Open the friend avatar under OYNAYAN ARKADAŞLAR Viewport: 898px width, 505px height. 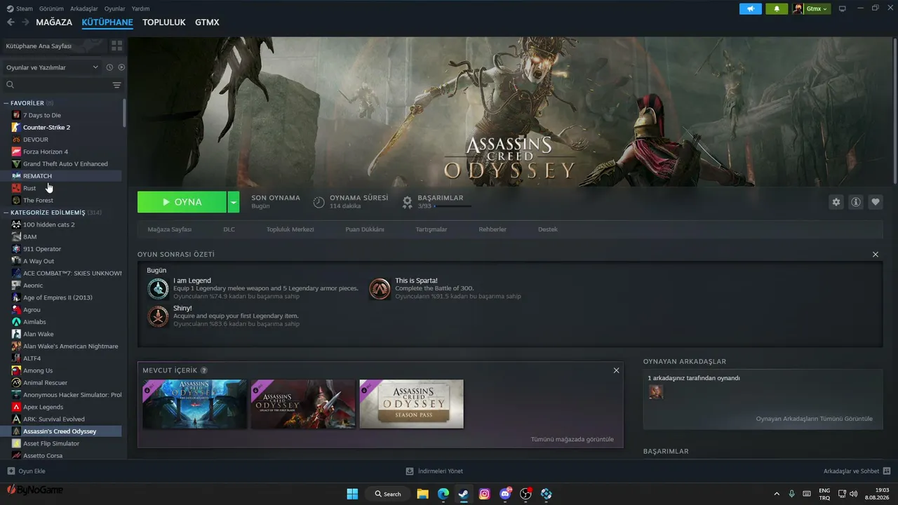656,391
